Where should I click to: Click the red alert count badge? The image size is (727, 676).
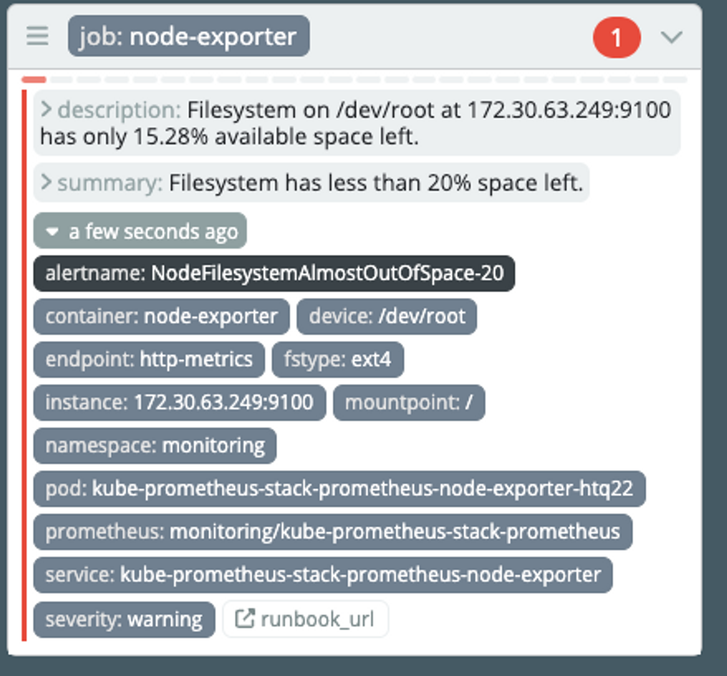tap(616, 37)
